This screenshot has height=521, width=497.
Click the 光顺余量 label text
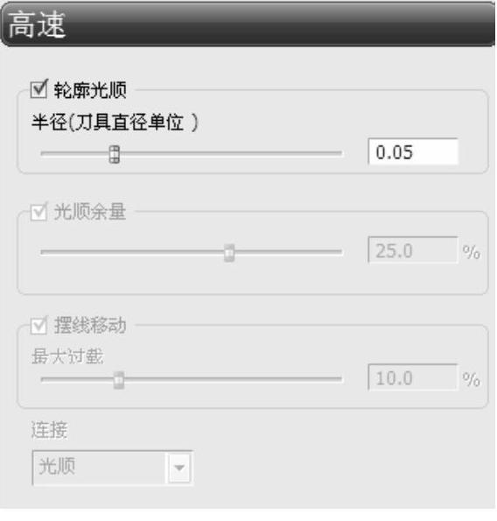click(90, 212)
